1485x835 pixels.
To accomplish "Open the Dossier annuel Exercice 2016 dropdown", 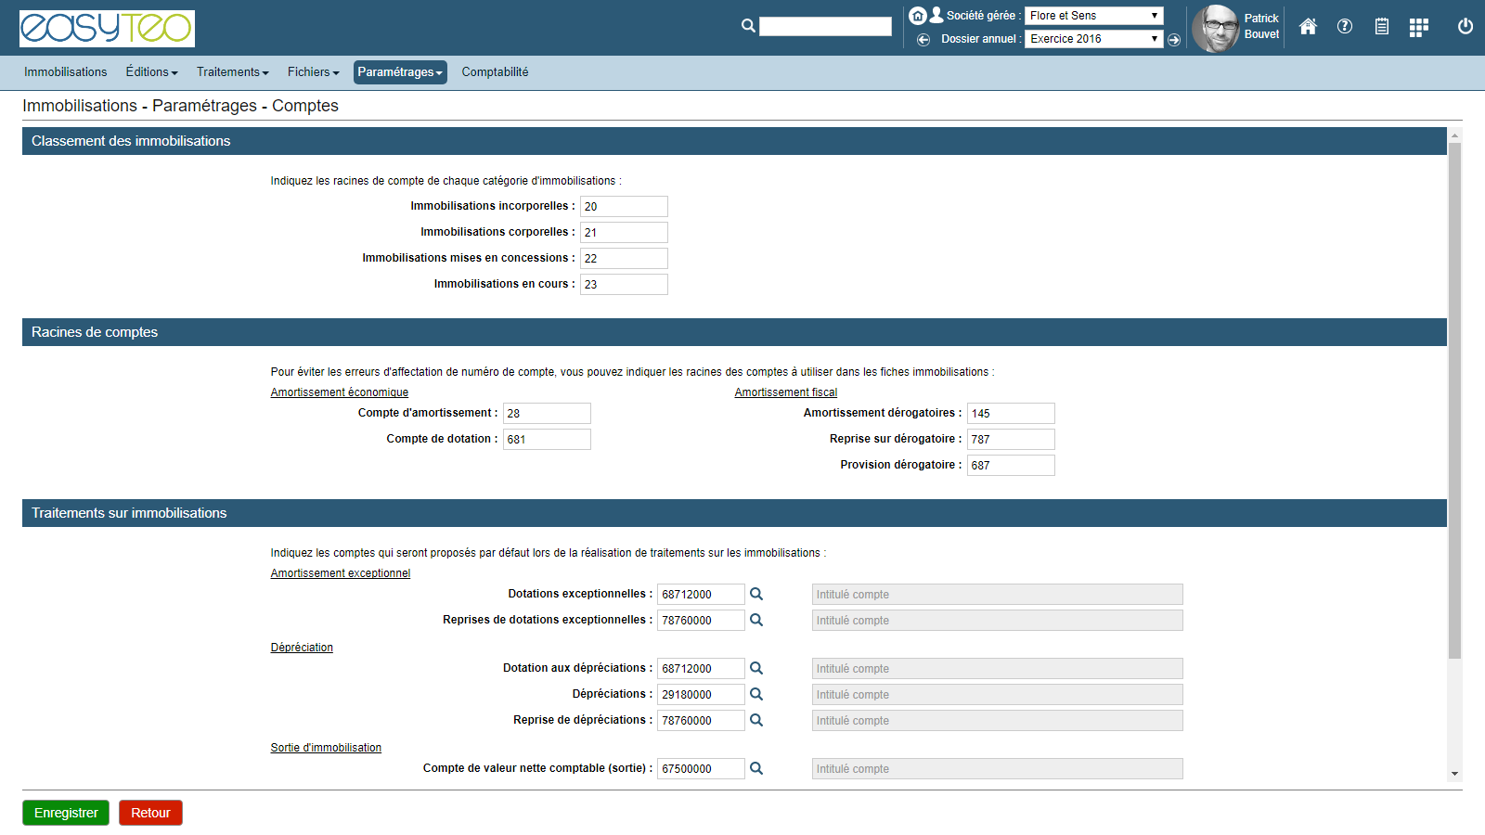I will (x=1093, y=39).
